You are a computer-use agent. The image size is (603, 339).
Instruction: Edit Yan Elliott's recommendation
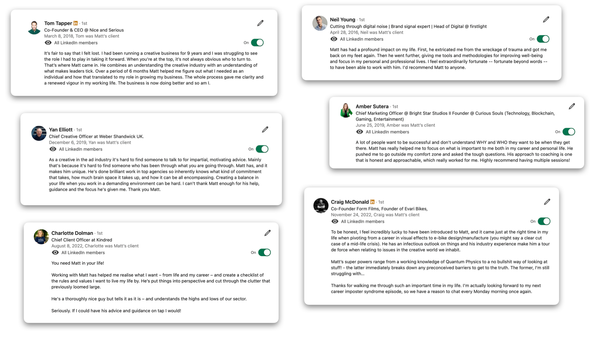(265, 130)
